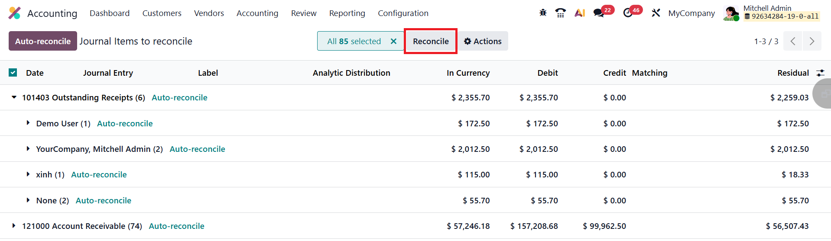Open the activities clock icon

(x=628, y=13)
